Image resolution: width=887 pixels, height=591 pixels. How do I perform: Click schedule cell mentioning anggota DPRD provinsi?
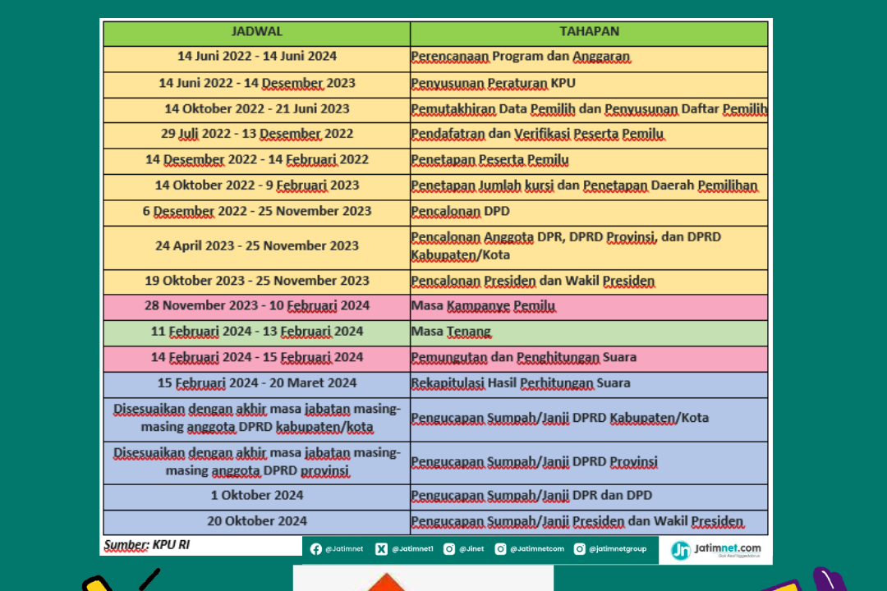point(257,463)
